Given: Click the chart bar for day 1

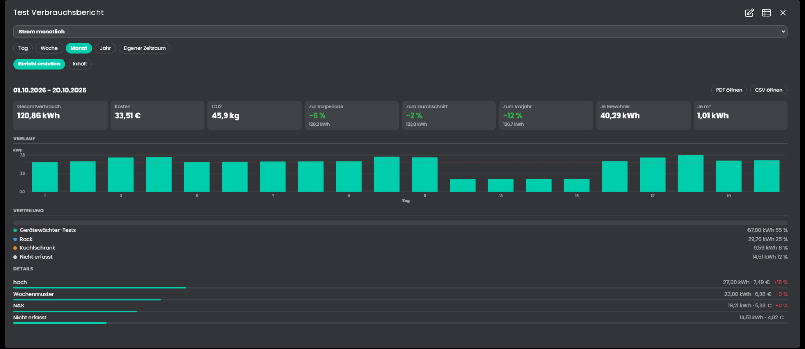Looking at the screenshot, I should click(x=45, y=177).
